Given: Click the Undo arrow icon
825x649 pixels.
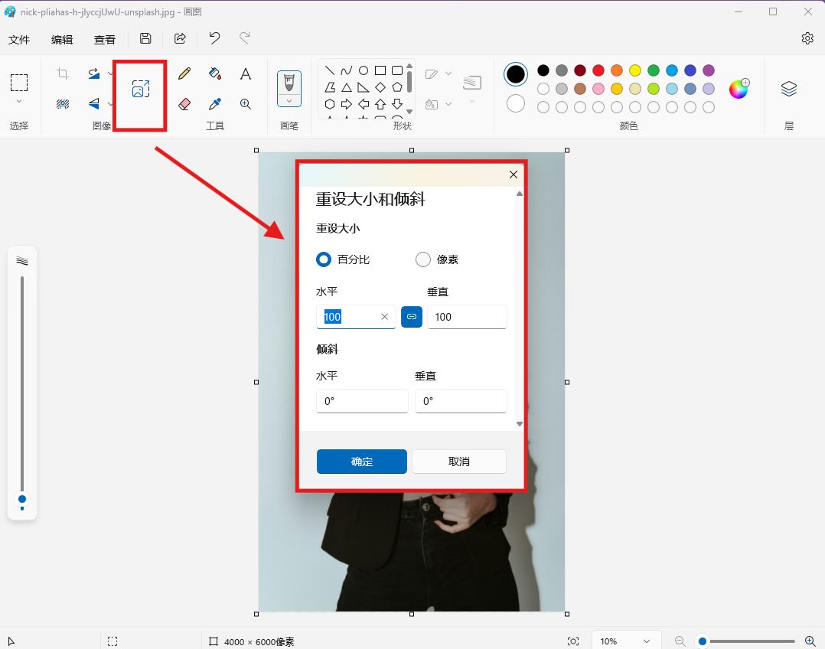Looking at the screenshot, I should 214,38.
